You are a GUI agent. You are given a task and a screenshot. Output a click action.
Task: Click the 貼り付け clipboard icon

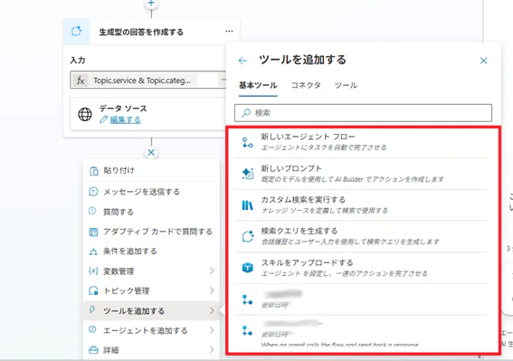tap(93, 171)
